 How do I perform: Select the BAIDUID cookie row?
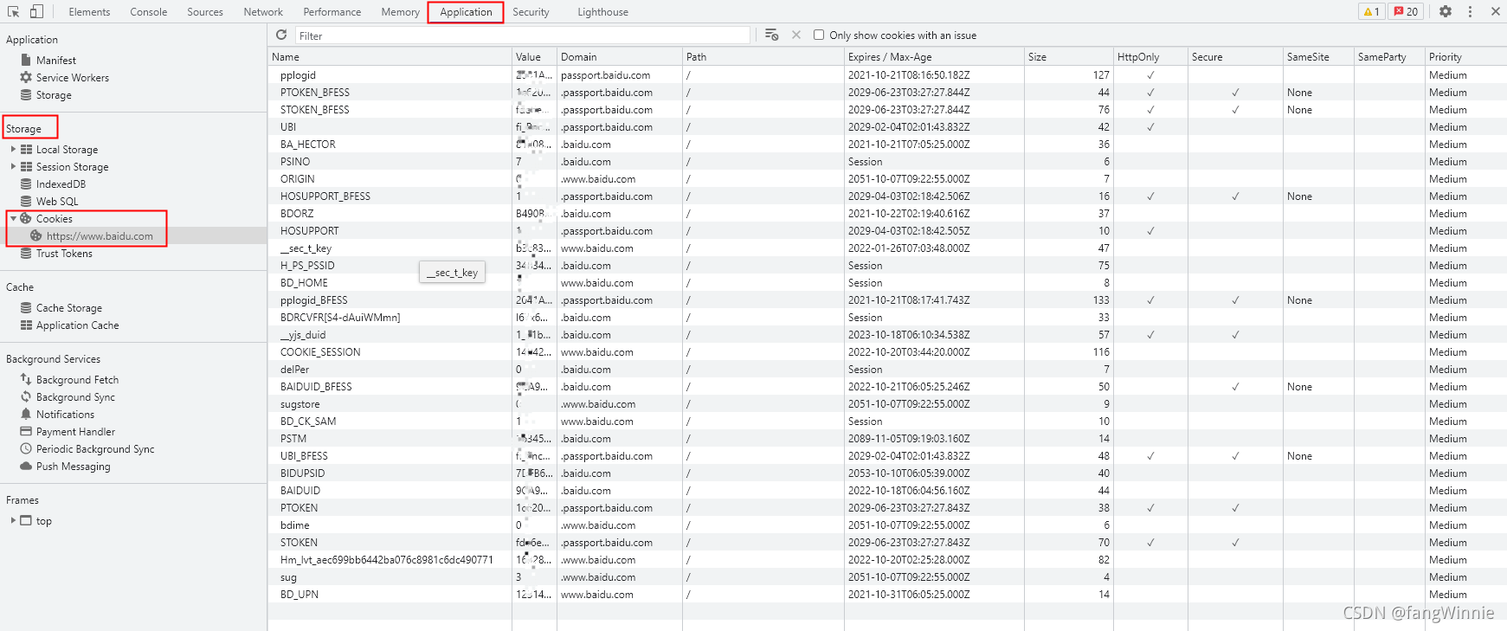887,491
